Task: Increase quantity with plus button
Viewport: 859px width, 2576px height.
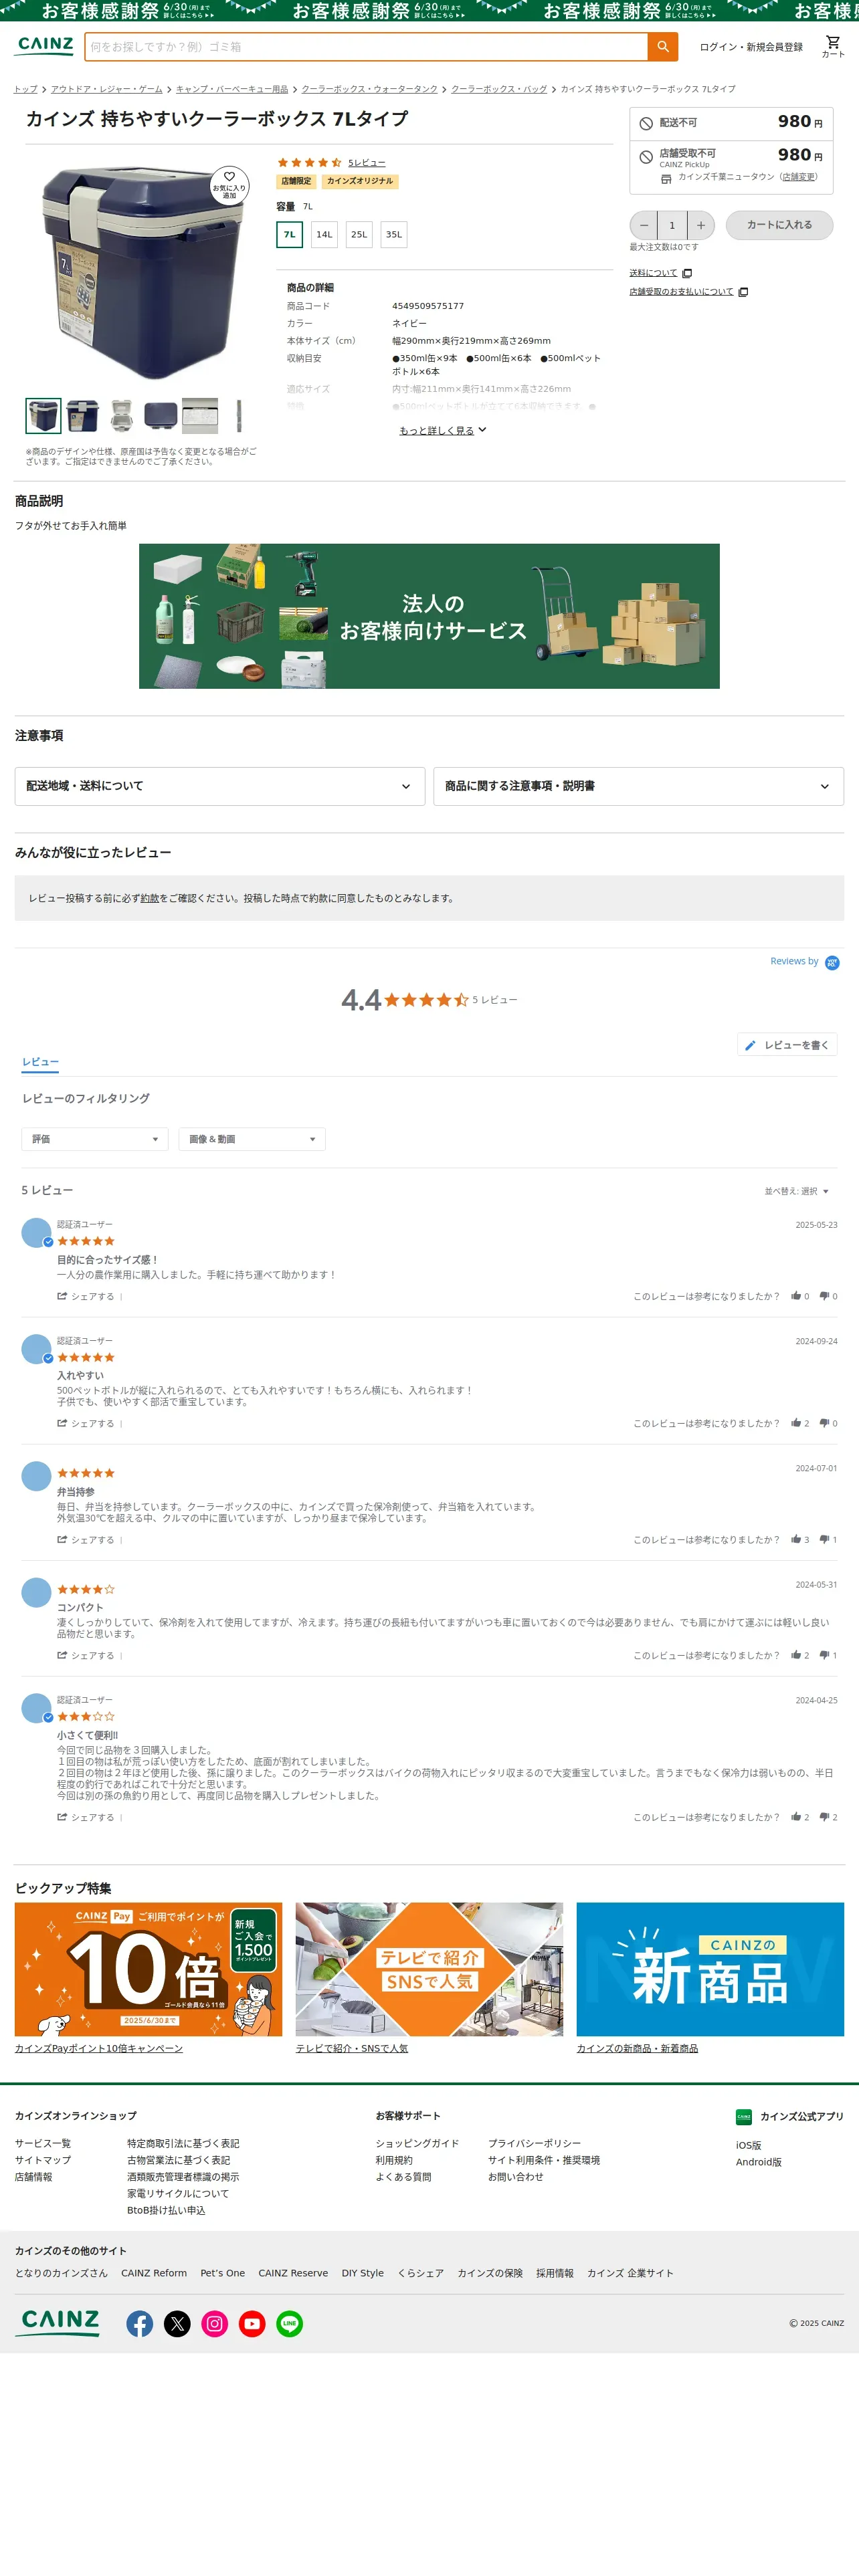Action: 701,225
